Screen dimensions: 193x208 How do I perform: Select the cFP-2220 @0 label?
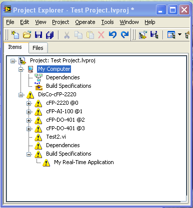click(62, 103)
